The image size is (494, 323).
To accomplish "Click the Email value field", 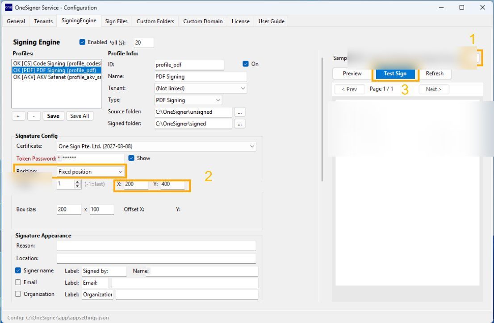I will coord(184,283).
